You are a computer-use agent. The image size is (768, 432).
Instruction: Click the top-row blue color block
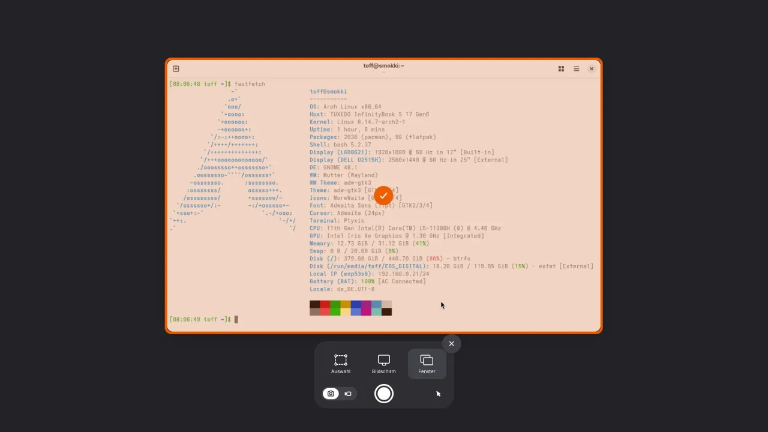(x=356, y=304)
